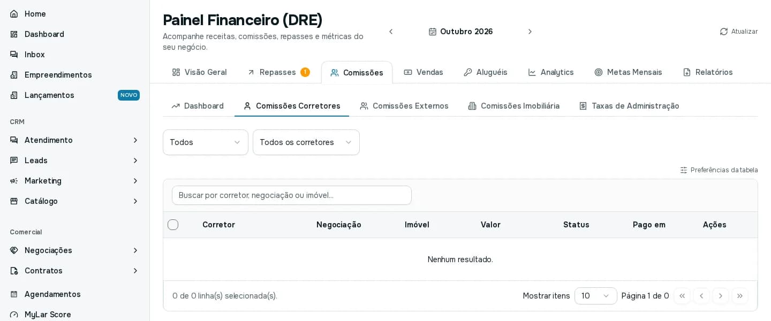The image size is (771, 321).
Task: Click the NOVO badge on Lançamentos
Action: pyautogui.click(x=129, y=95)
